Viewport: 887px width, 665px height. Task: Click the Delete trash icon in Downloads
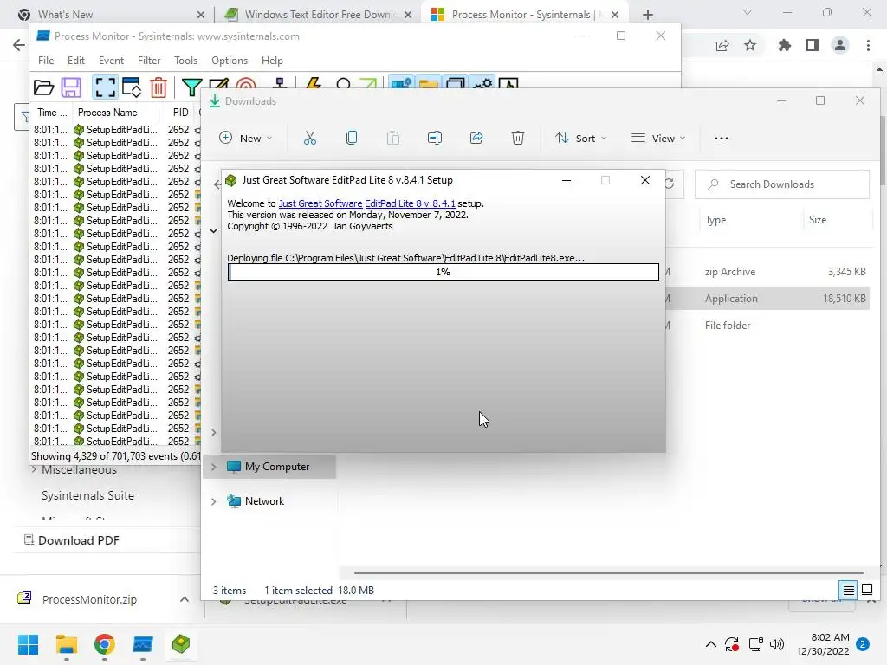click(x=518, y=138)
